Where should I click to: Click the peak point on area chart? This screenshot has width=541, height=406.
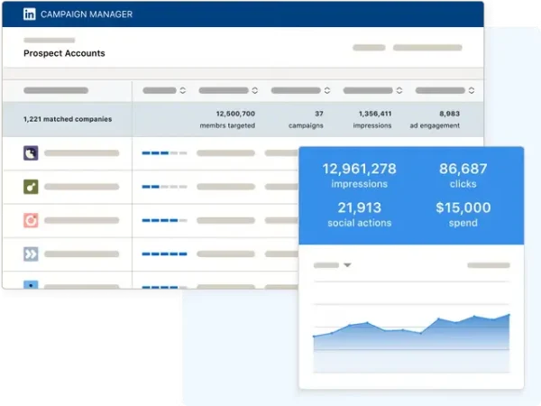(509, 315)
